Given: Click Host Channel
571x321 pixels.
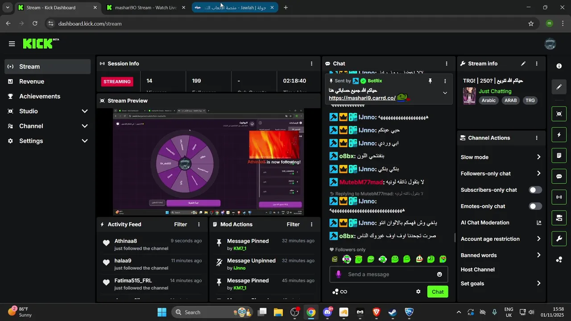Looking at the screenshot, I should pyautogui.click(x=477, y=270).
